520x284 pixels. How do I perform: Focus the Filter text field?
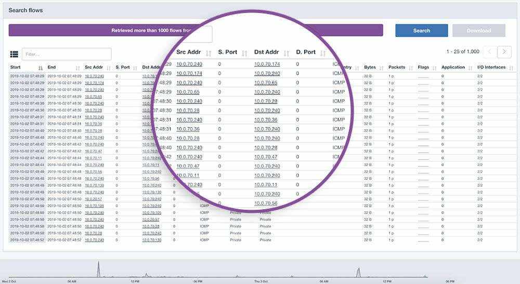point(67,54)
